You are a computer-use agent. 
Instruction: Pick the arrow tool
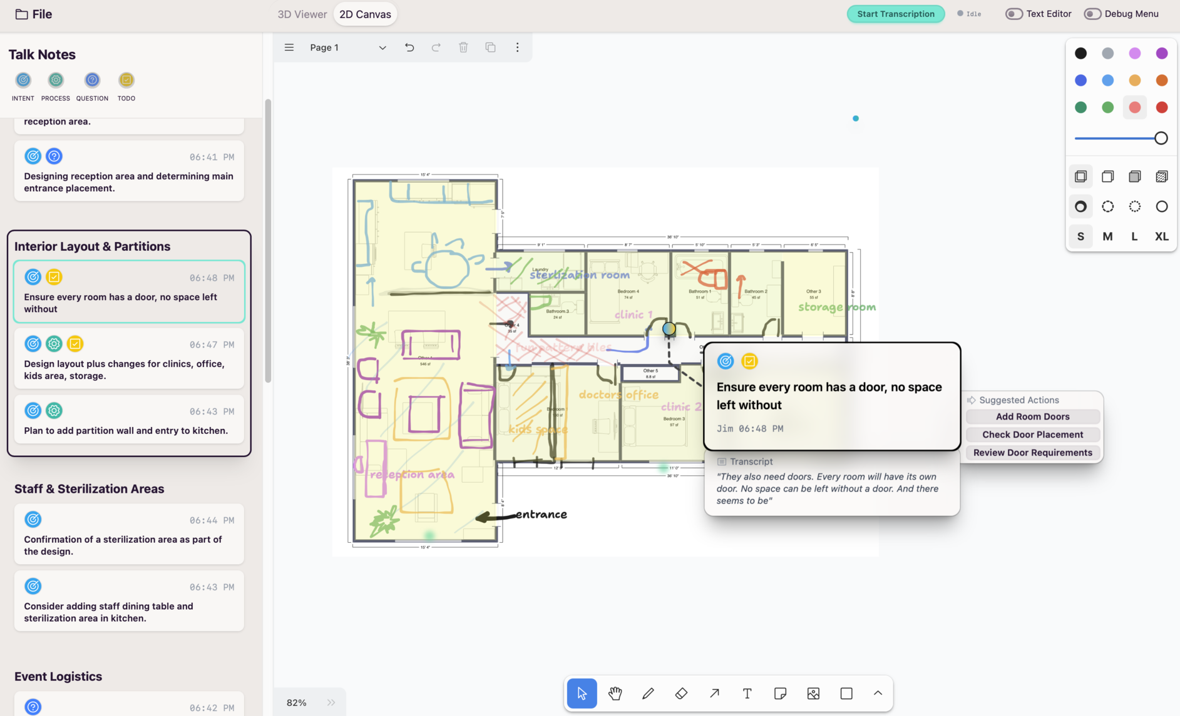point(714,693)
